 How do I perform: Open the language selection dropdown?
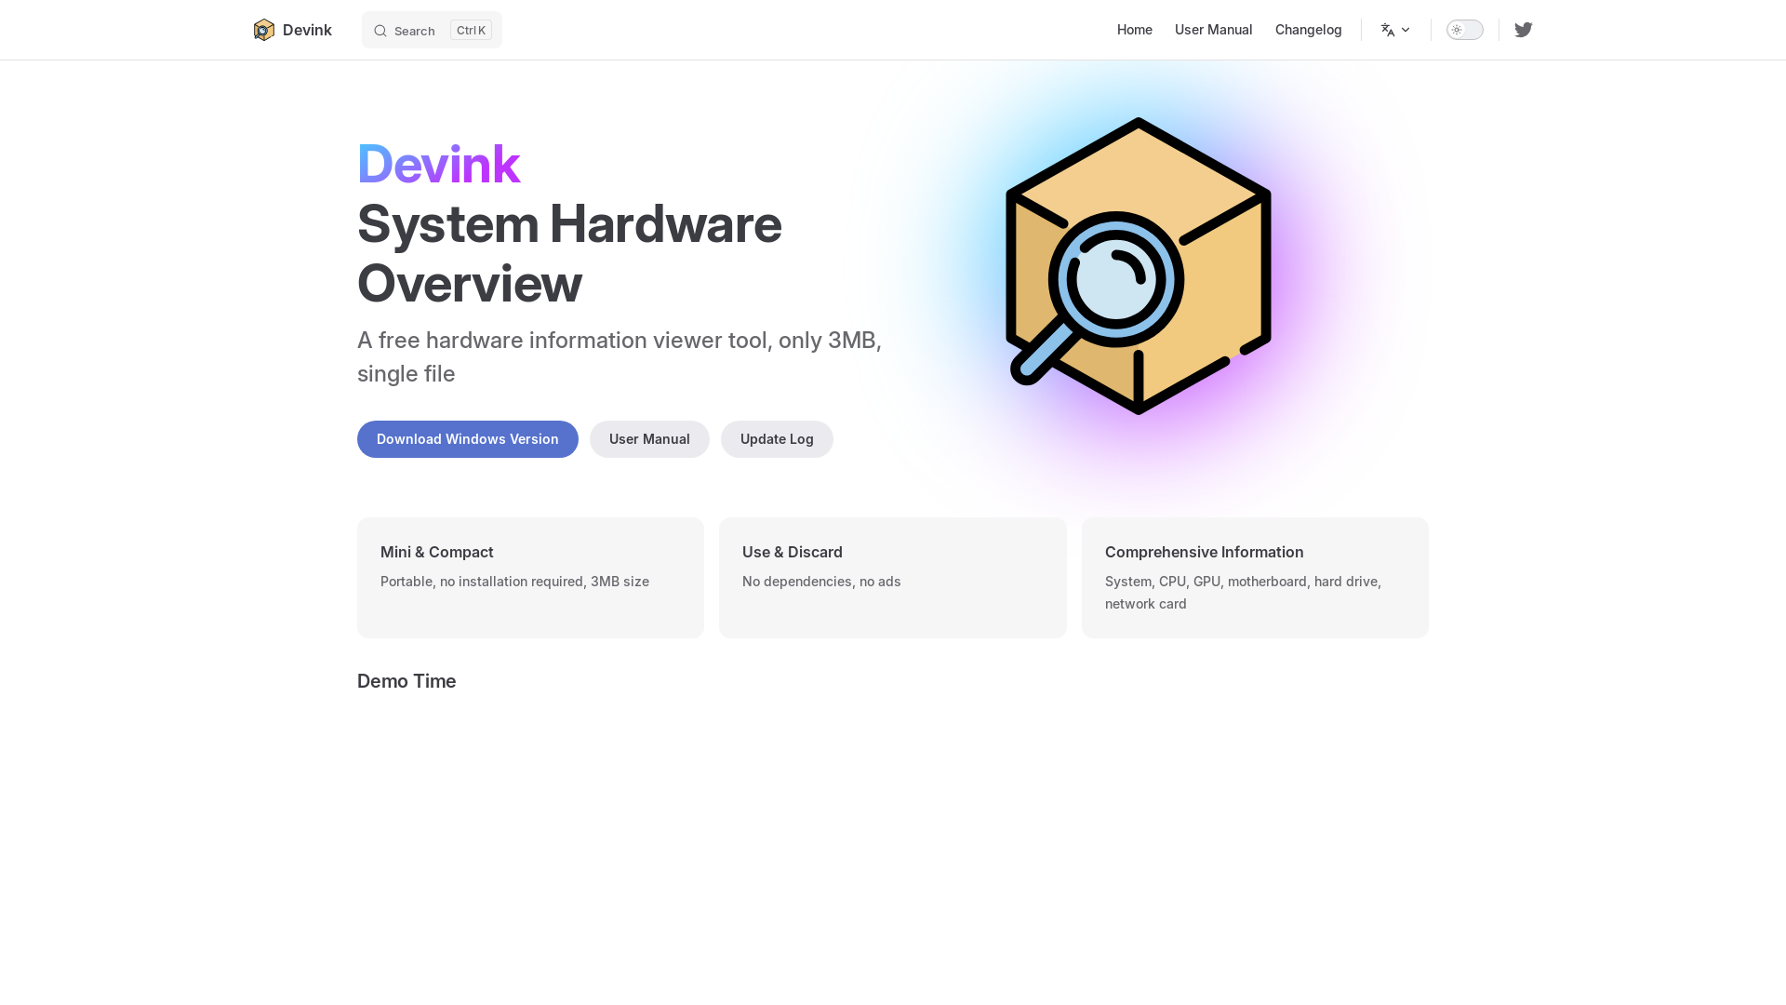[1395, 30]
